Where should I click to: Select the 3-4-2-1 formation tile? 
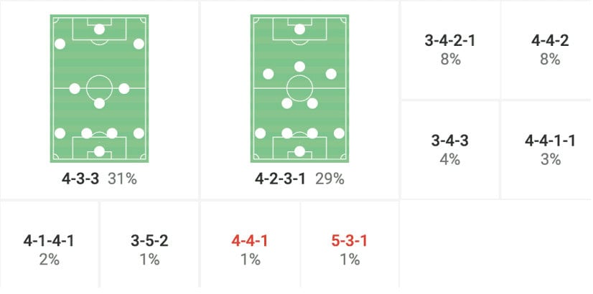(x=450, y=49)
